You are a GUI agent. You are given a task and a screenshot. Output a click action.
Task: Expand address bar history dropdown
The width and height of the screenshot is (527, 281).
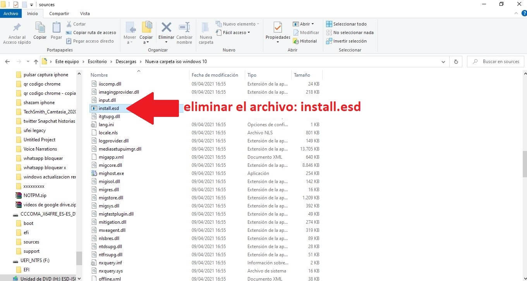[x=443, y=62]
